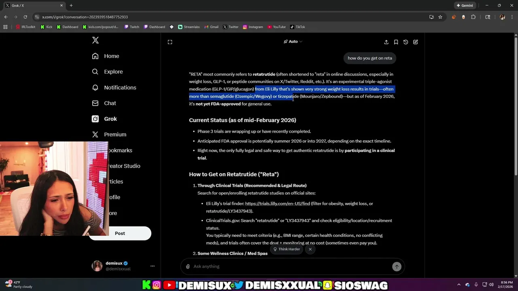Open the browser profile avatar
Image resolution: width=518 pixels, height=291 pixels.
(502, 17)
